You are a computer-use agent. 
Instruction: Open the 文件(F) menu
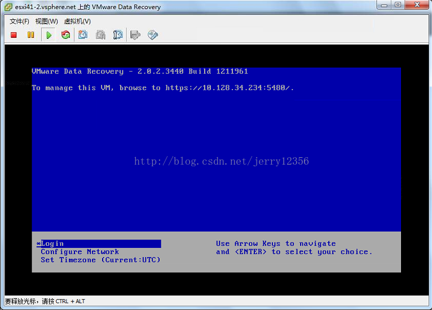pyautogui.click(x=19, y=21)
